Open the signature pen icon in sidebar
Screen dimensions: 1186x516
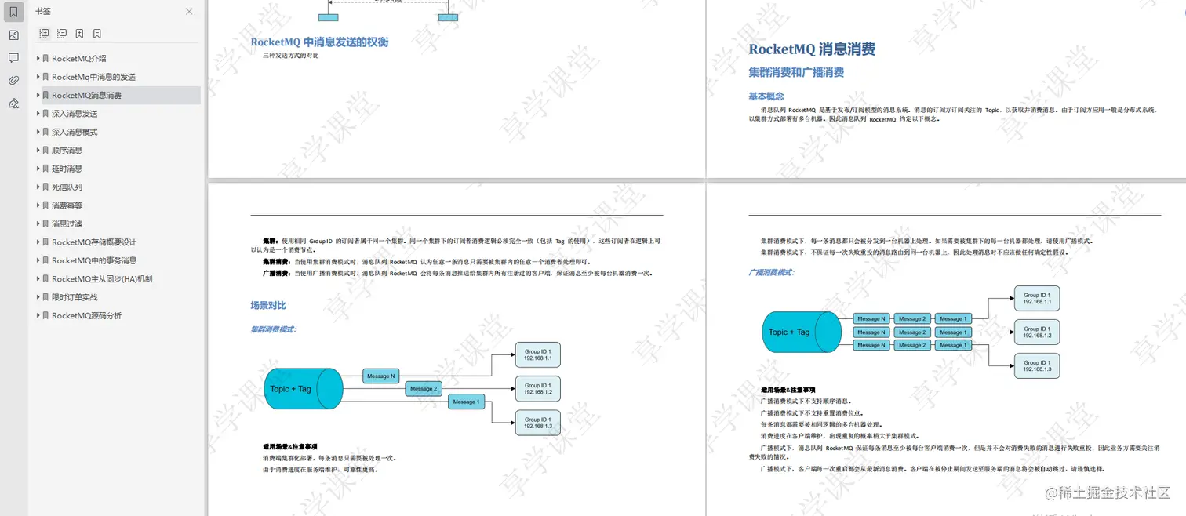point(13,103)
